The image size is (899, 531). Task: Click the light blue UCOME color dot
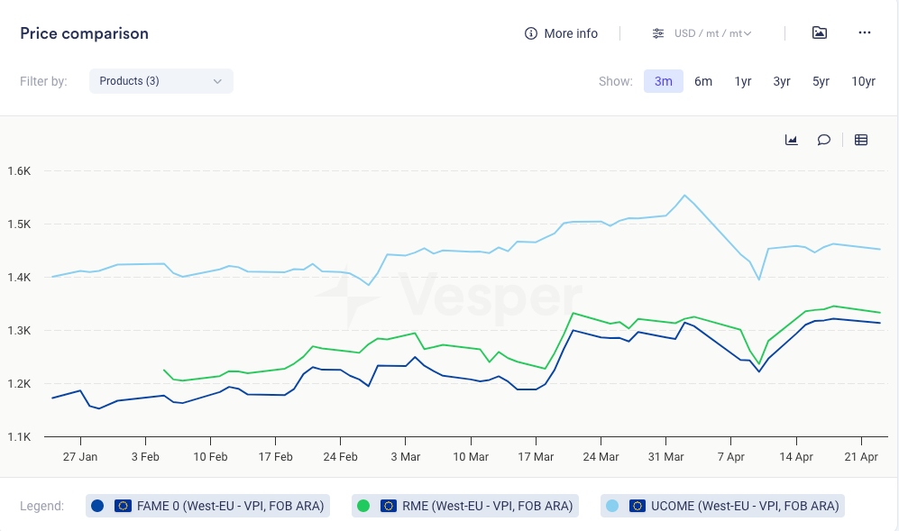coord(615,506)
